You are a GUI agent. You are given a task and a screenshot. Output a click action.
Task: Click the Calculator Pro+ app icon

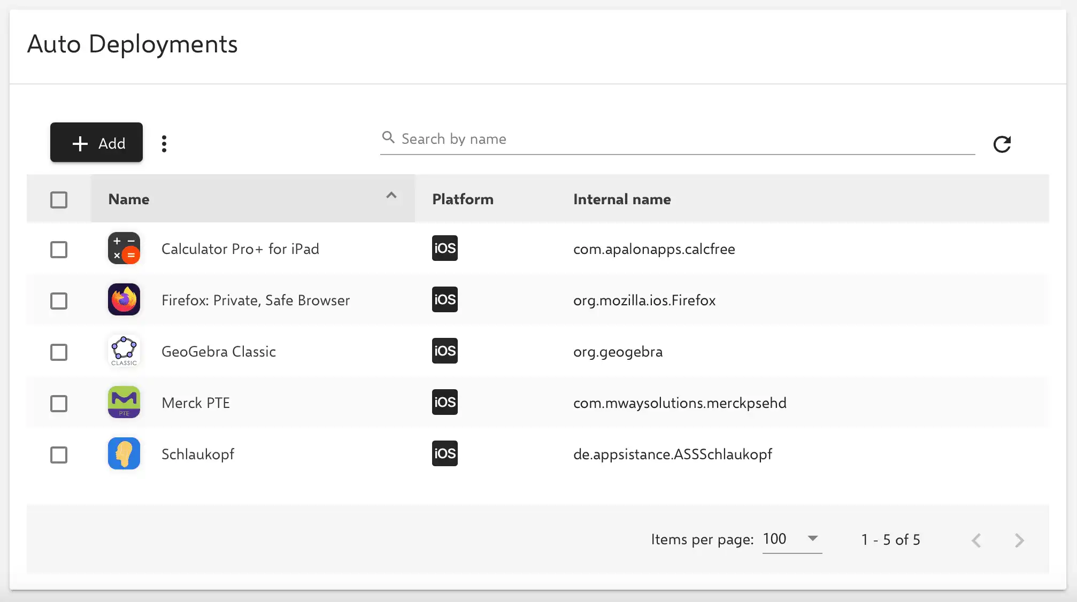pos(124,248)
